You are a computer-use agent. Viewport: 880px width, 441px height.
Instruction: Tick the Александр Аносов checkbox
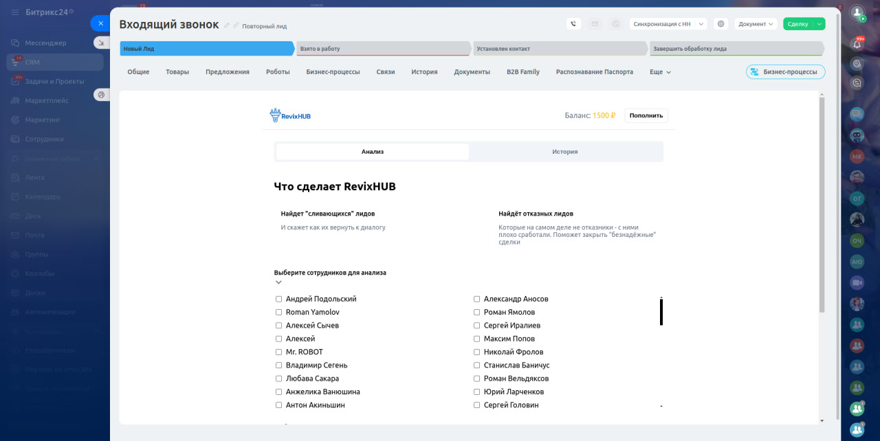(476, 299)
